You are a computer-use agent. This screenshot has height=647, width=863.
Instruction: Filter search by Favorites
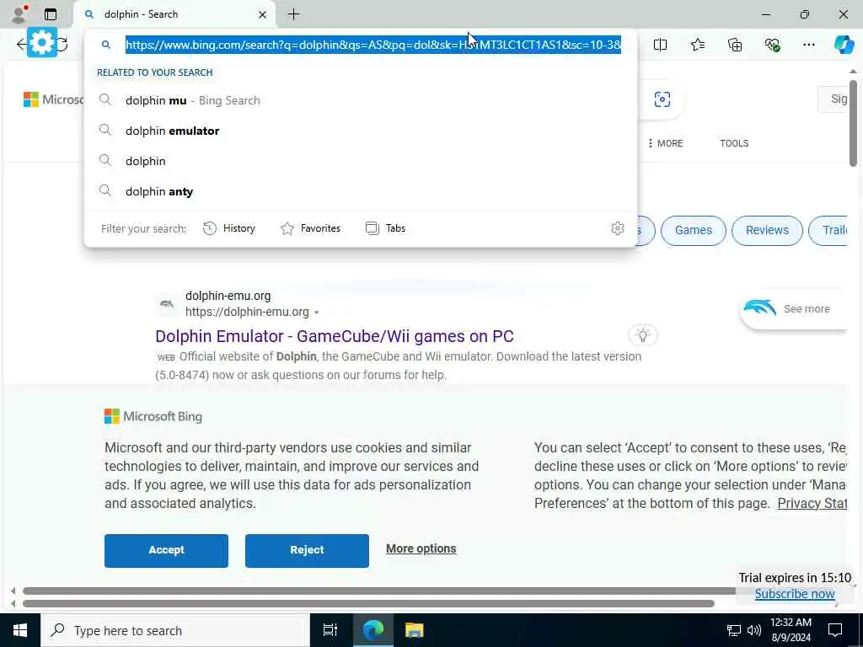tap(310, 228)
